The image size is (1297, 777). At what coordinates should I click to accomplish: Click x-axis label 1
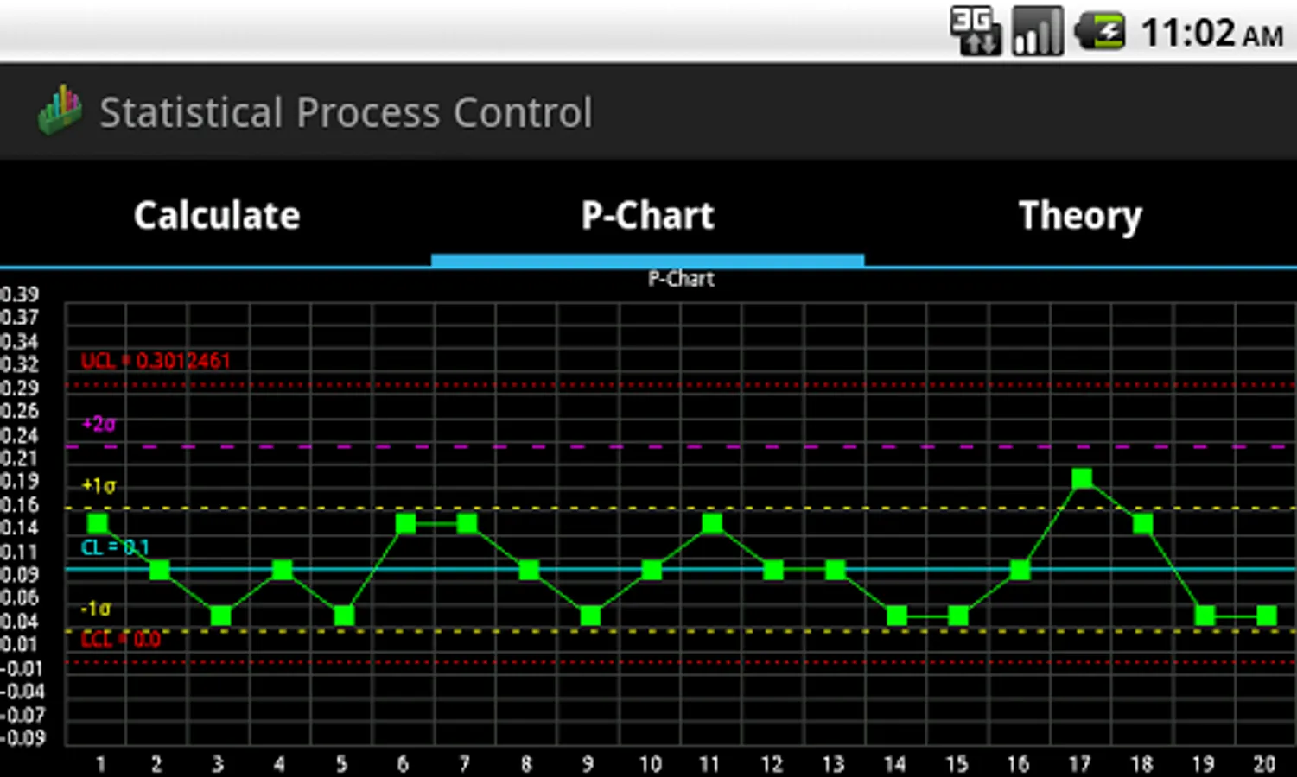pyautogui.click(x=100, y=764)
